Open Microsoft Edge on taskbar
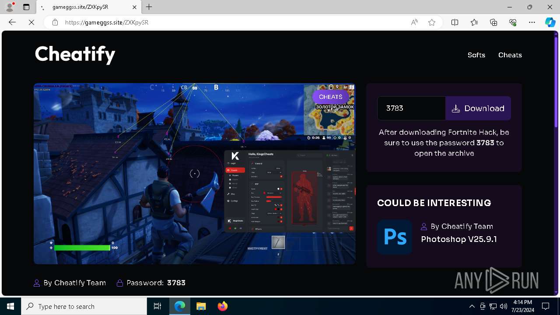 [180, 306]
